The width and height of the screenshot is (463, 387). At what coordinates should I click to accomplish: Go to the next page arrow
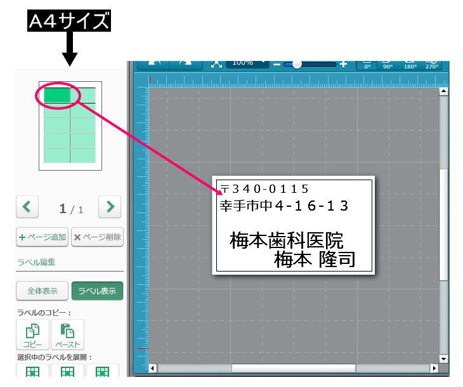coord(110,206)
